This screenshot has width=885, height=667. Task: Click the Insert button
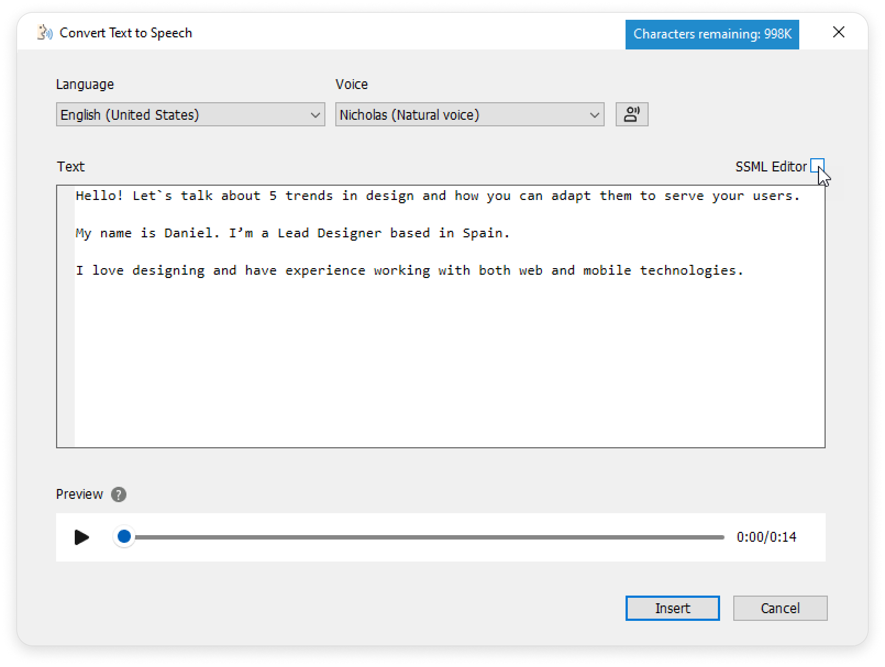tap(672, 608)
